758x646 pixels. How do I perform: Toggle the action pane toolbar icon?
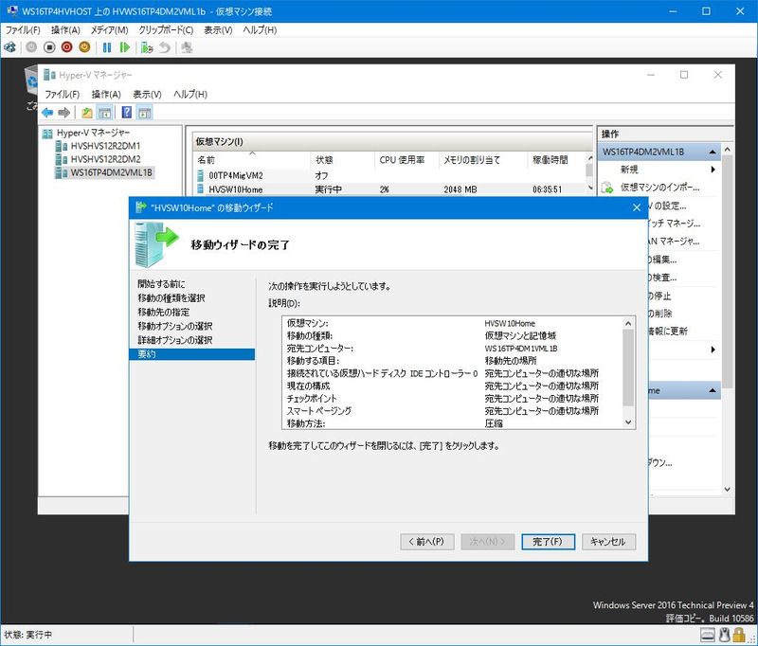pos(145,113)
